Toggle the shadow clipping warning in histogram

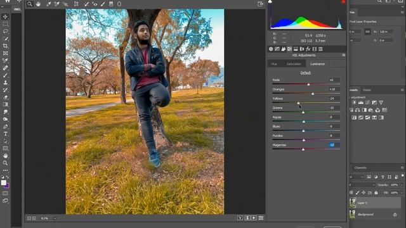pos(270,1)
